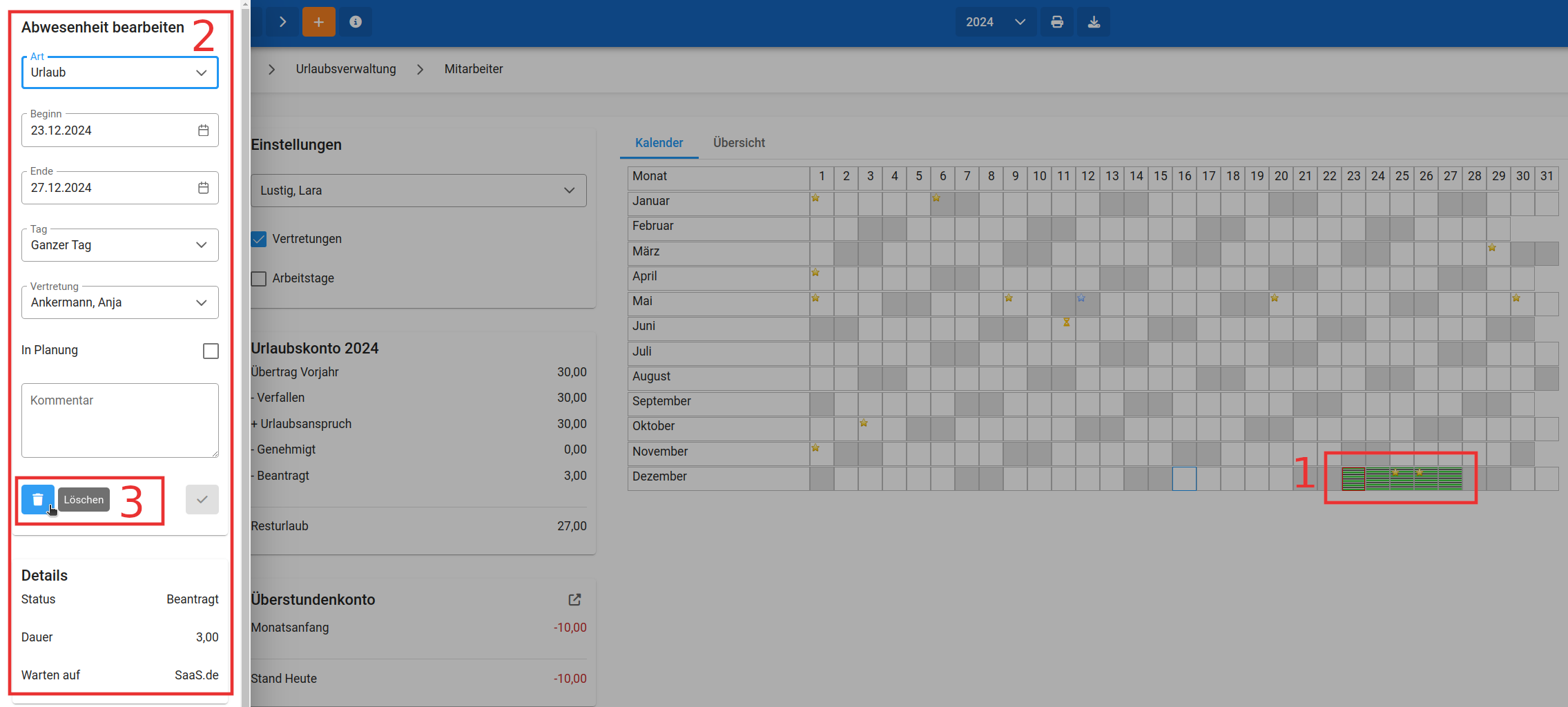Select the outlined December 16 calendar cell
The height and width of the screenshot is (707, 1568).
(x=1184, y=478)
